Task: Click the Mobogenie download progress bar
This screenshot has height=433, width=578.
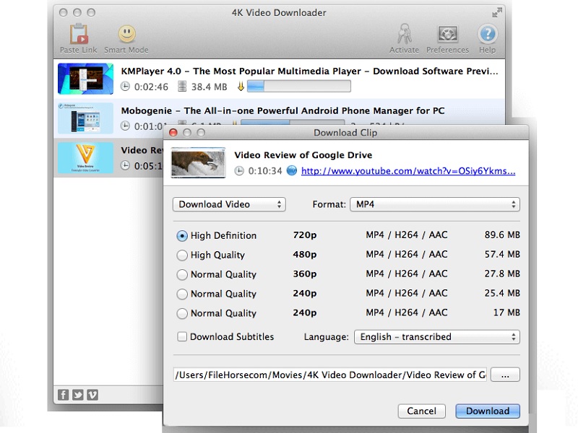Action: point(293,122)
